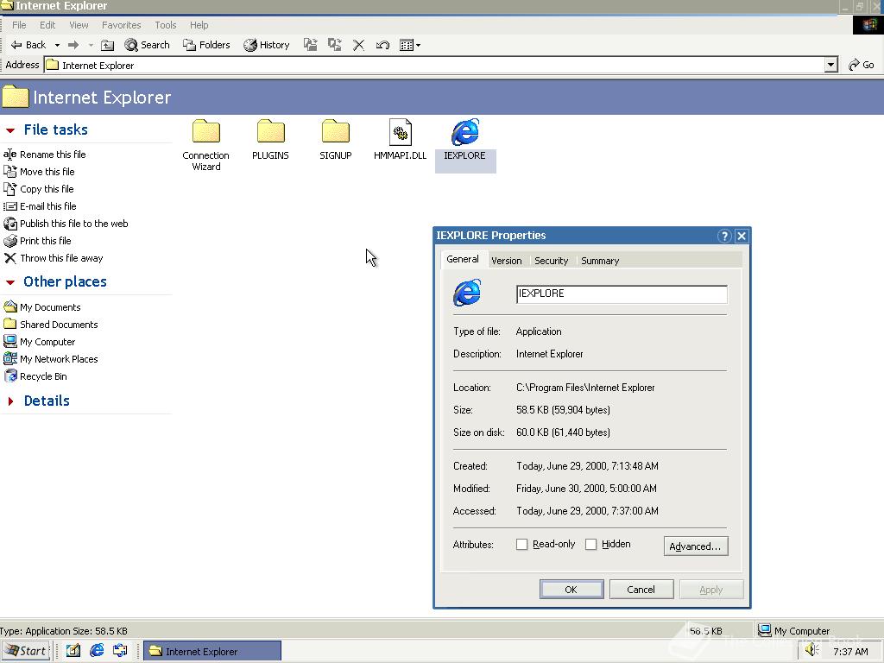Select the PLUGINS folder
This screenshot has height=663, width=884.
(x=270, y=139)
